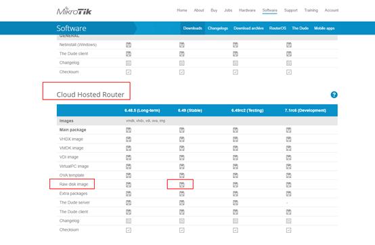Download OVA template for 6.49rc2 Testing
This screenshot has width=375, height=245.
pos(236,175)
